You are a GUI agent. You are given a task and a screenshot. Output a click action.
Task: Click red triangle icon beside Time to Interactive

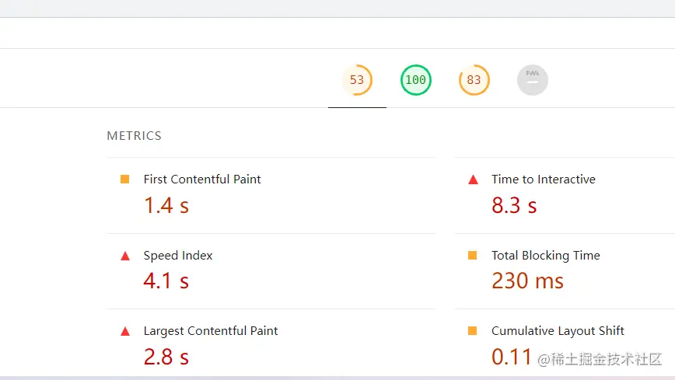coord(473,180)
